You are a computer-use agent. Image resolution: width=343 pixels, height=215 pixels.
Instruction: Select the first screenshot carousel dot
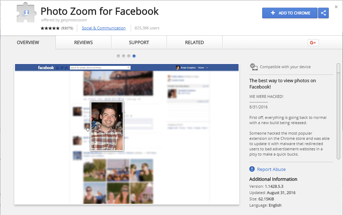point(118,56)
